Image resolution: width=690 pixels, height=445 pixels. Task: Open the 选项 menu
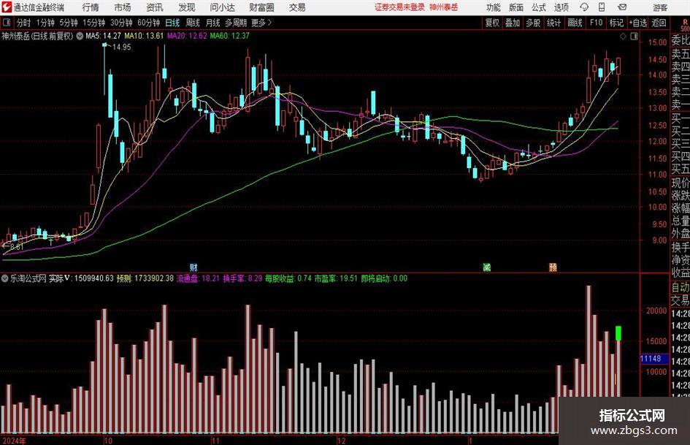tap(561, 7)
